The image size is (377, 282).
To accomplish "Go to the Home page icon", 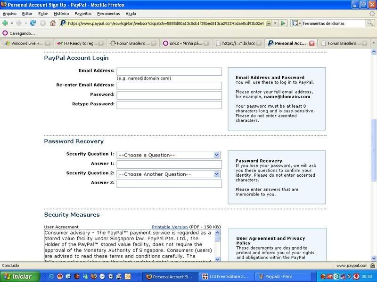I will coord(53,23).
